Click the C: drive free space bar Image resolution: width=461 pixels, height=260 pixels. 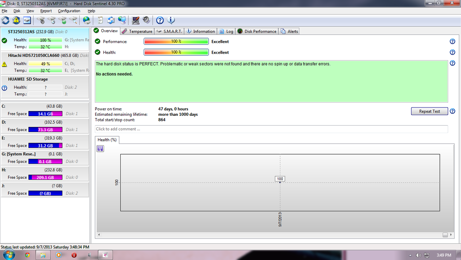click(x=45, y=114)
